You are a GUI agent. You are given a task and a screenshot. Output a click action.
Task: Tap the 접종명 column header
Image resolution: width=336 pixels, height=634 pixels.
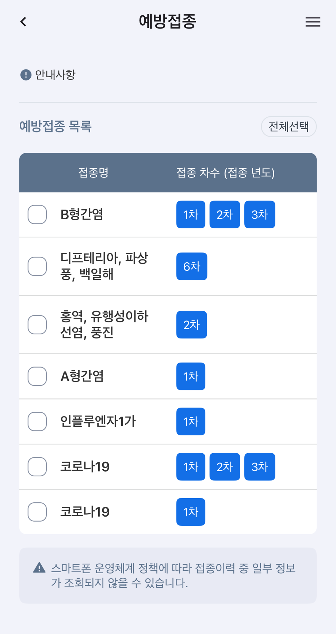[x=93, y=173]
